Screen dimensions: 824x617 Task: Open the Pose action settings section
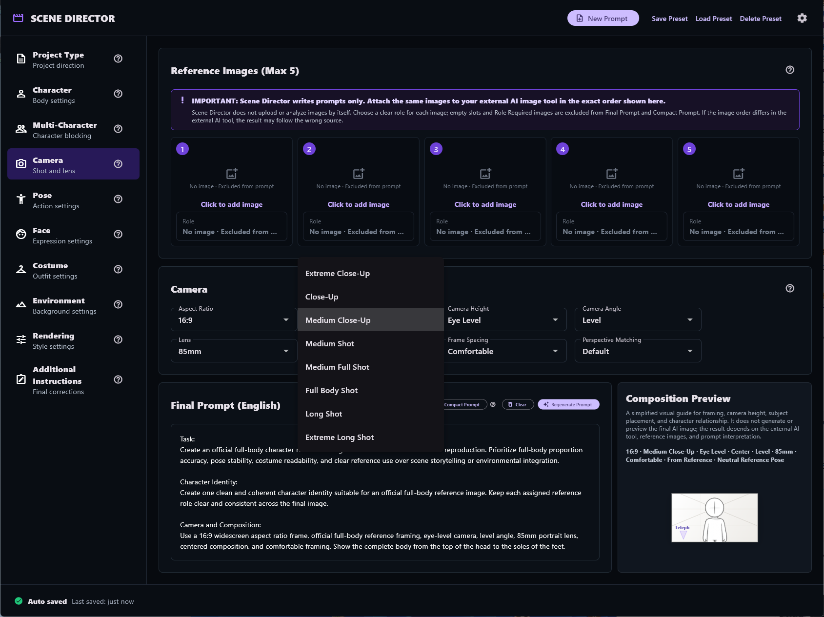pos(73,199)
